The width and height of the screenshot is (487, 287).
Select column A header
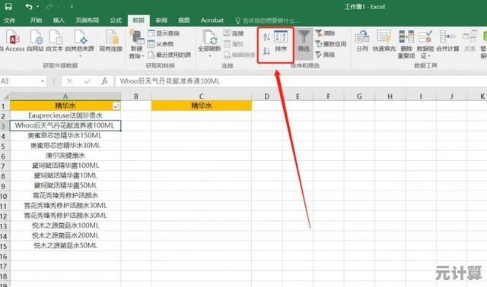point(65,96)
